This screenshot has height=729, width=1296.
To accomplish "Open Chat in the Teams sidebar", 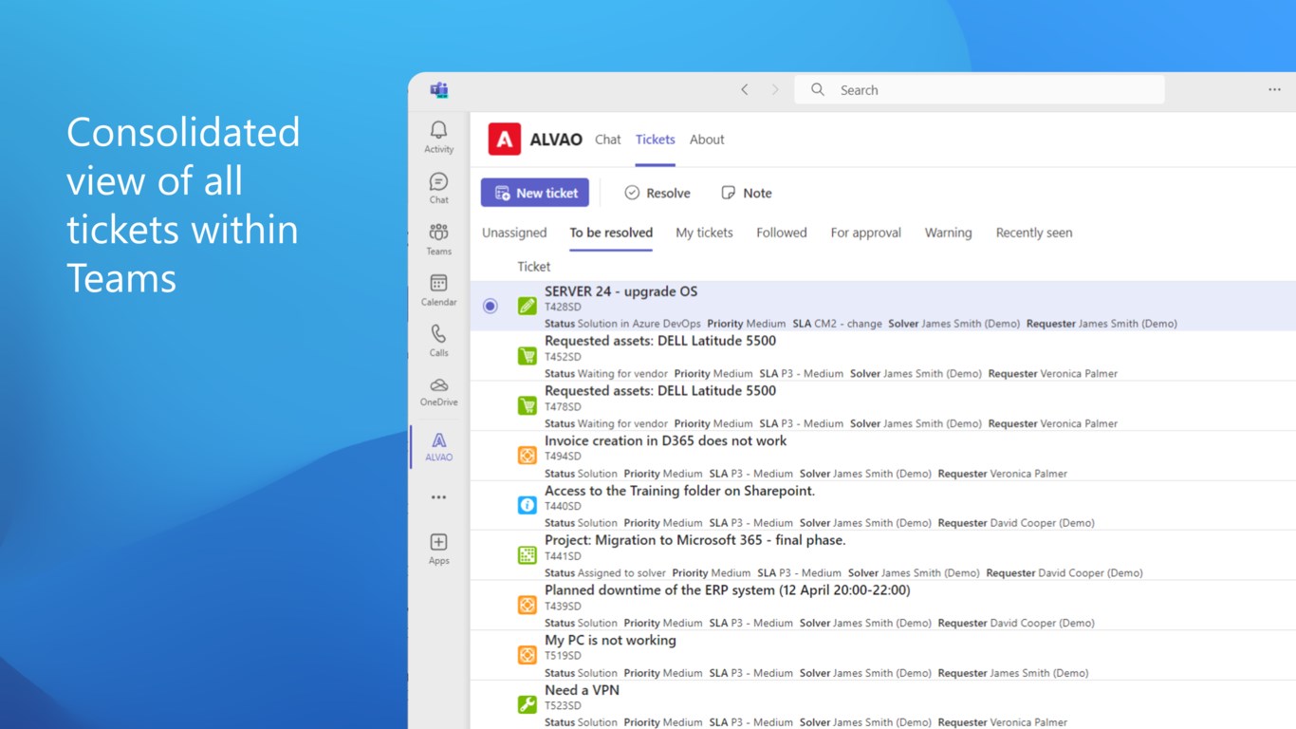I will click(x=438, y=187).
